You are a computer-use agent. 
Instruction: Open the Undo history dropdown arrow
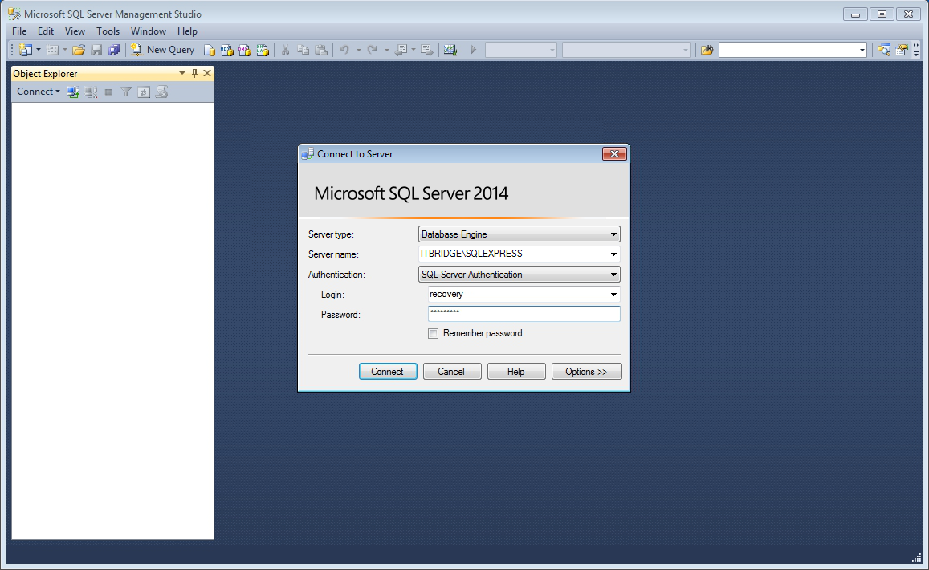[x=358, y=50]
